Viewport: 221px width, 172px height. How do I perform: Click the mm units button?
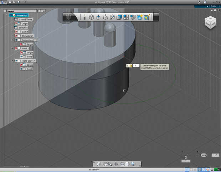coord(204,155)
